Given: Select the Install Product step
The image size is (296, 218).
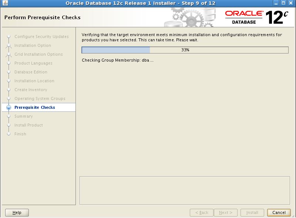Looking at the screenshot, I should pyautogui.click(x=28, y=125).
